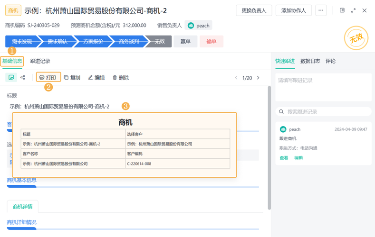Viewport: 375px width, 237px height.
Task: Click the 搜索跟进记录 search field
Action: pyautogui.click(x=323, y=111)
